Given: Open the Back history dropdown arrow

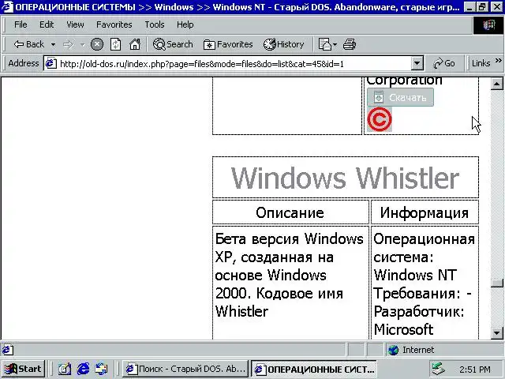Looking at the screenshot, I should (x=53, y=44).
